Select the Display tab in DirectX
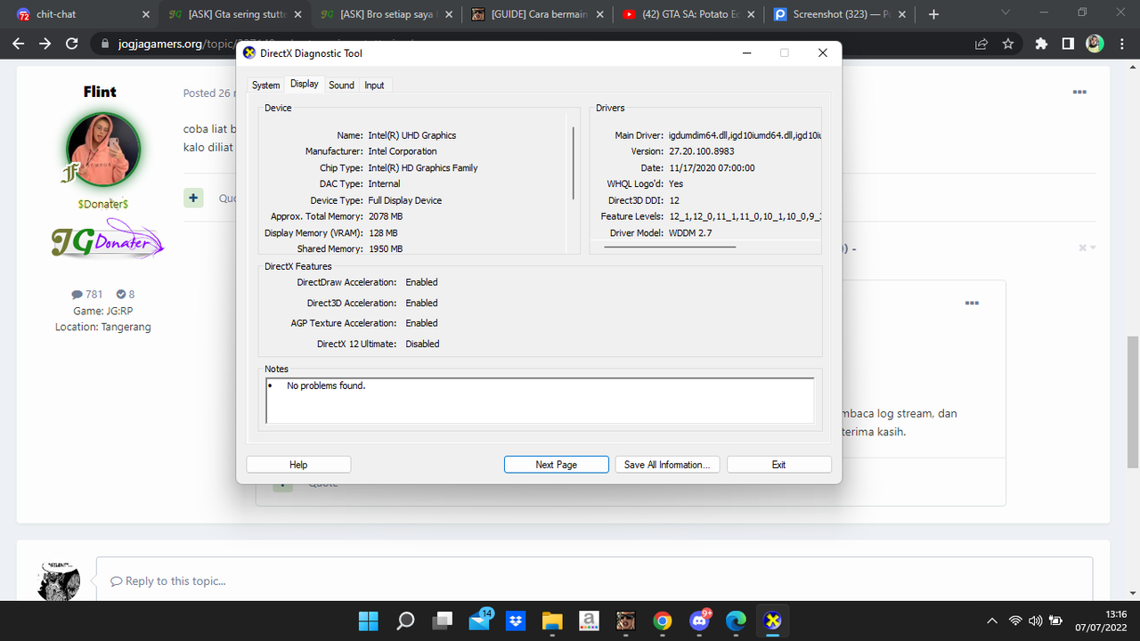The width and height of the screenshot is (1140, 641). (x=304, y=84)
